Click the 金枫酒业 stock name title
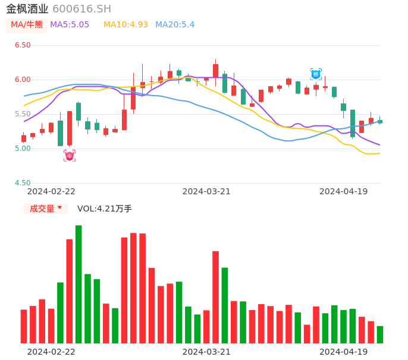This screenshot has width=408, height=360. point(27,9)
